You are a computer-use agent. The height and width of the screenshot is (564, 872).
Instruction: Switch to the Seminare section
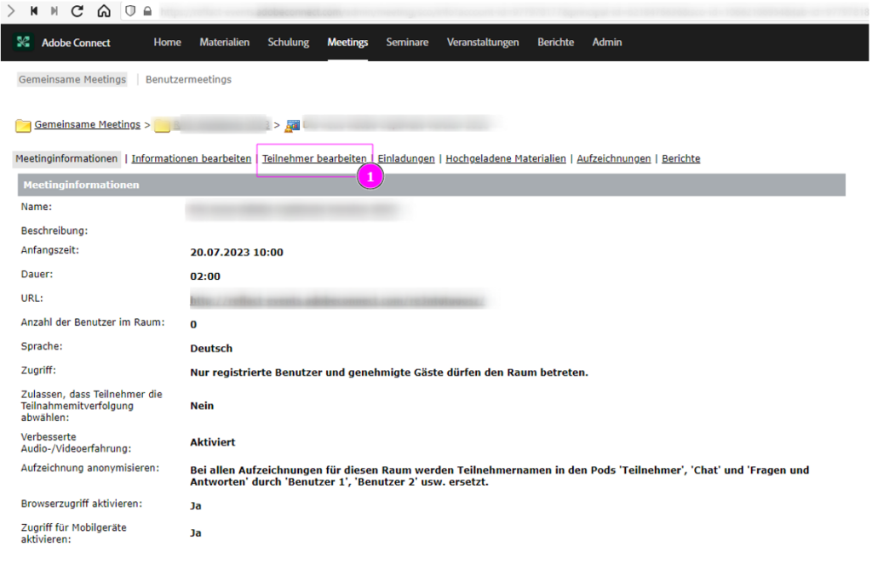[x=407, y=43]
